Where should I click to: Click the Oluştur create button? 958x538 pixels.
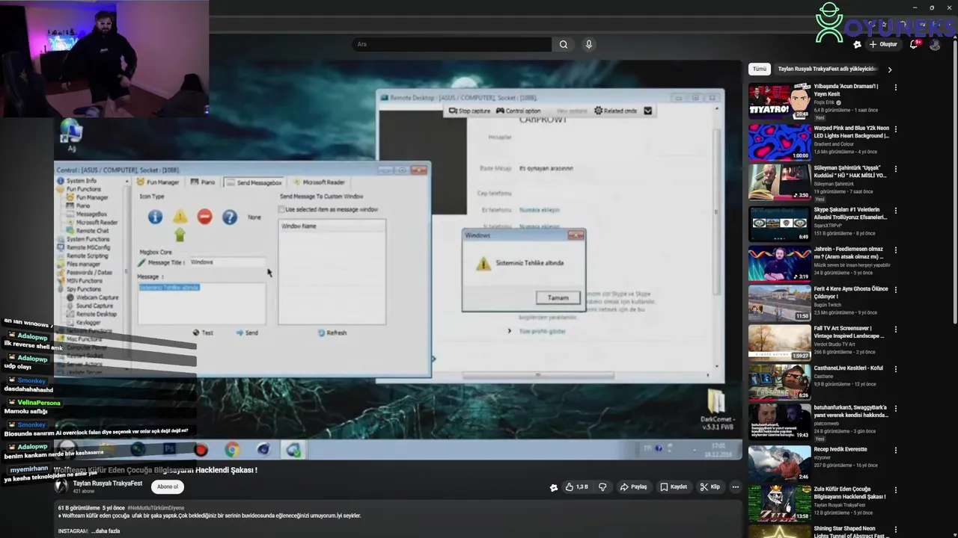pyautogui.click(x=883, y=44)
